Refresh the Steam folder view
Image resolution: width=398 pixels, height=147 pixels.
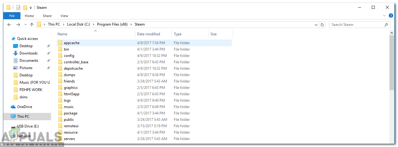(x=322, y=25)
